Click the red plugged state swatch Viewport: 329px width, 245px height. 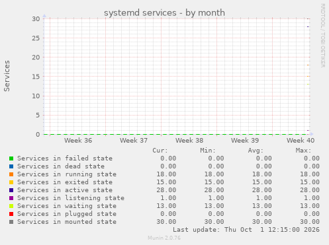[x=11, y=214]
